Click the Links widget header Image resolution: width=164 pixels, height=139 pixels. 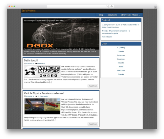pyautogui.click(x=121, y=44)
